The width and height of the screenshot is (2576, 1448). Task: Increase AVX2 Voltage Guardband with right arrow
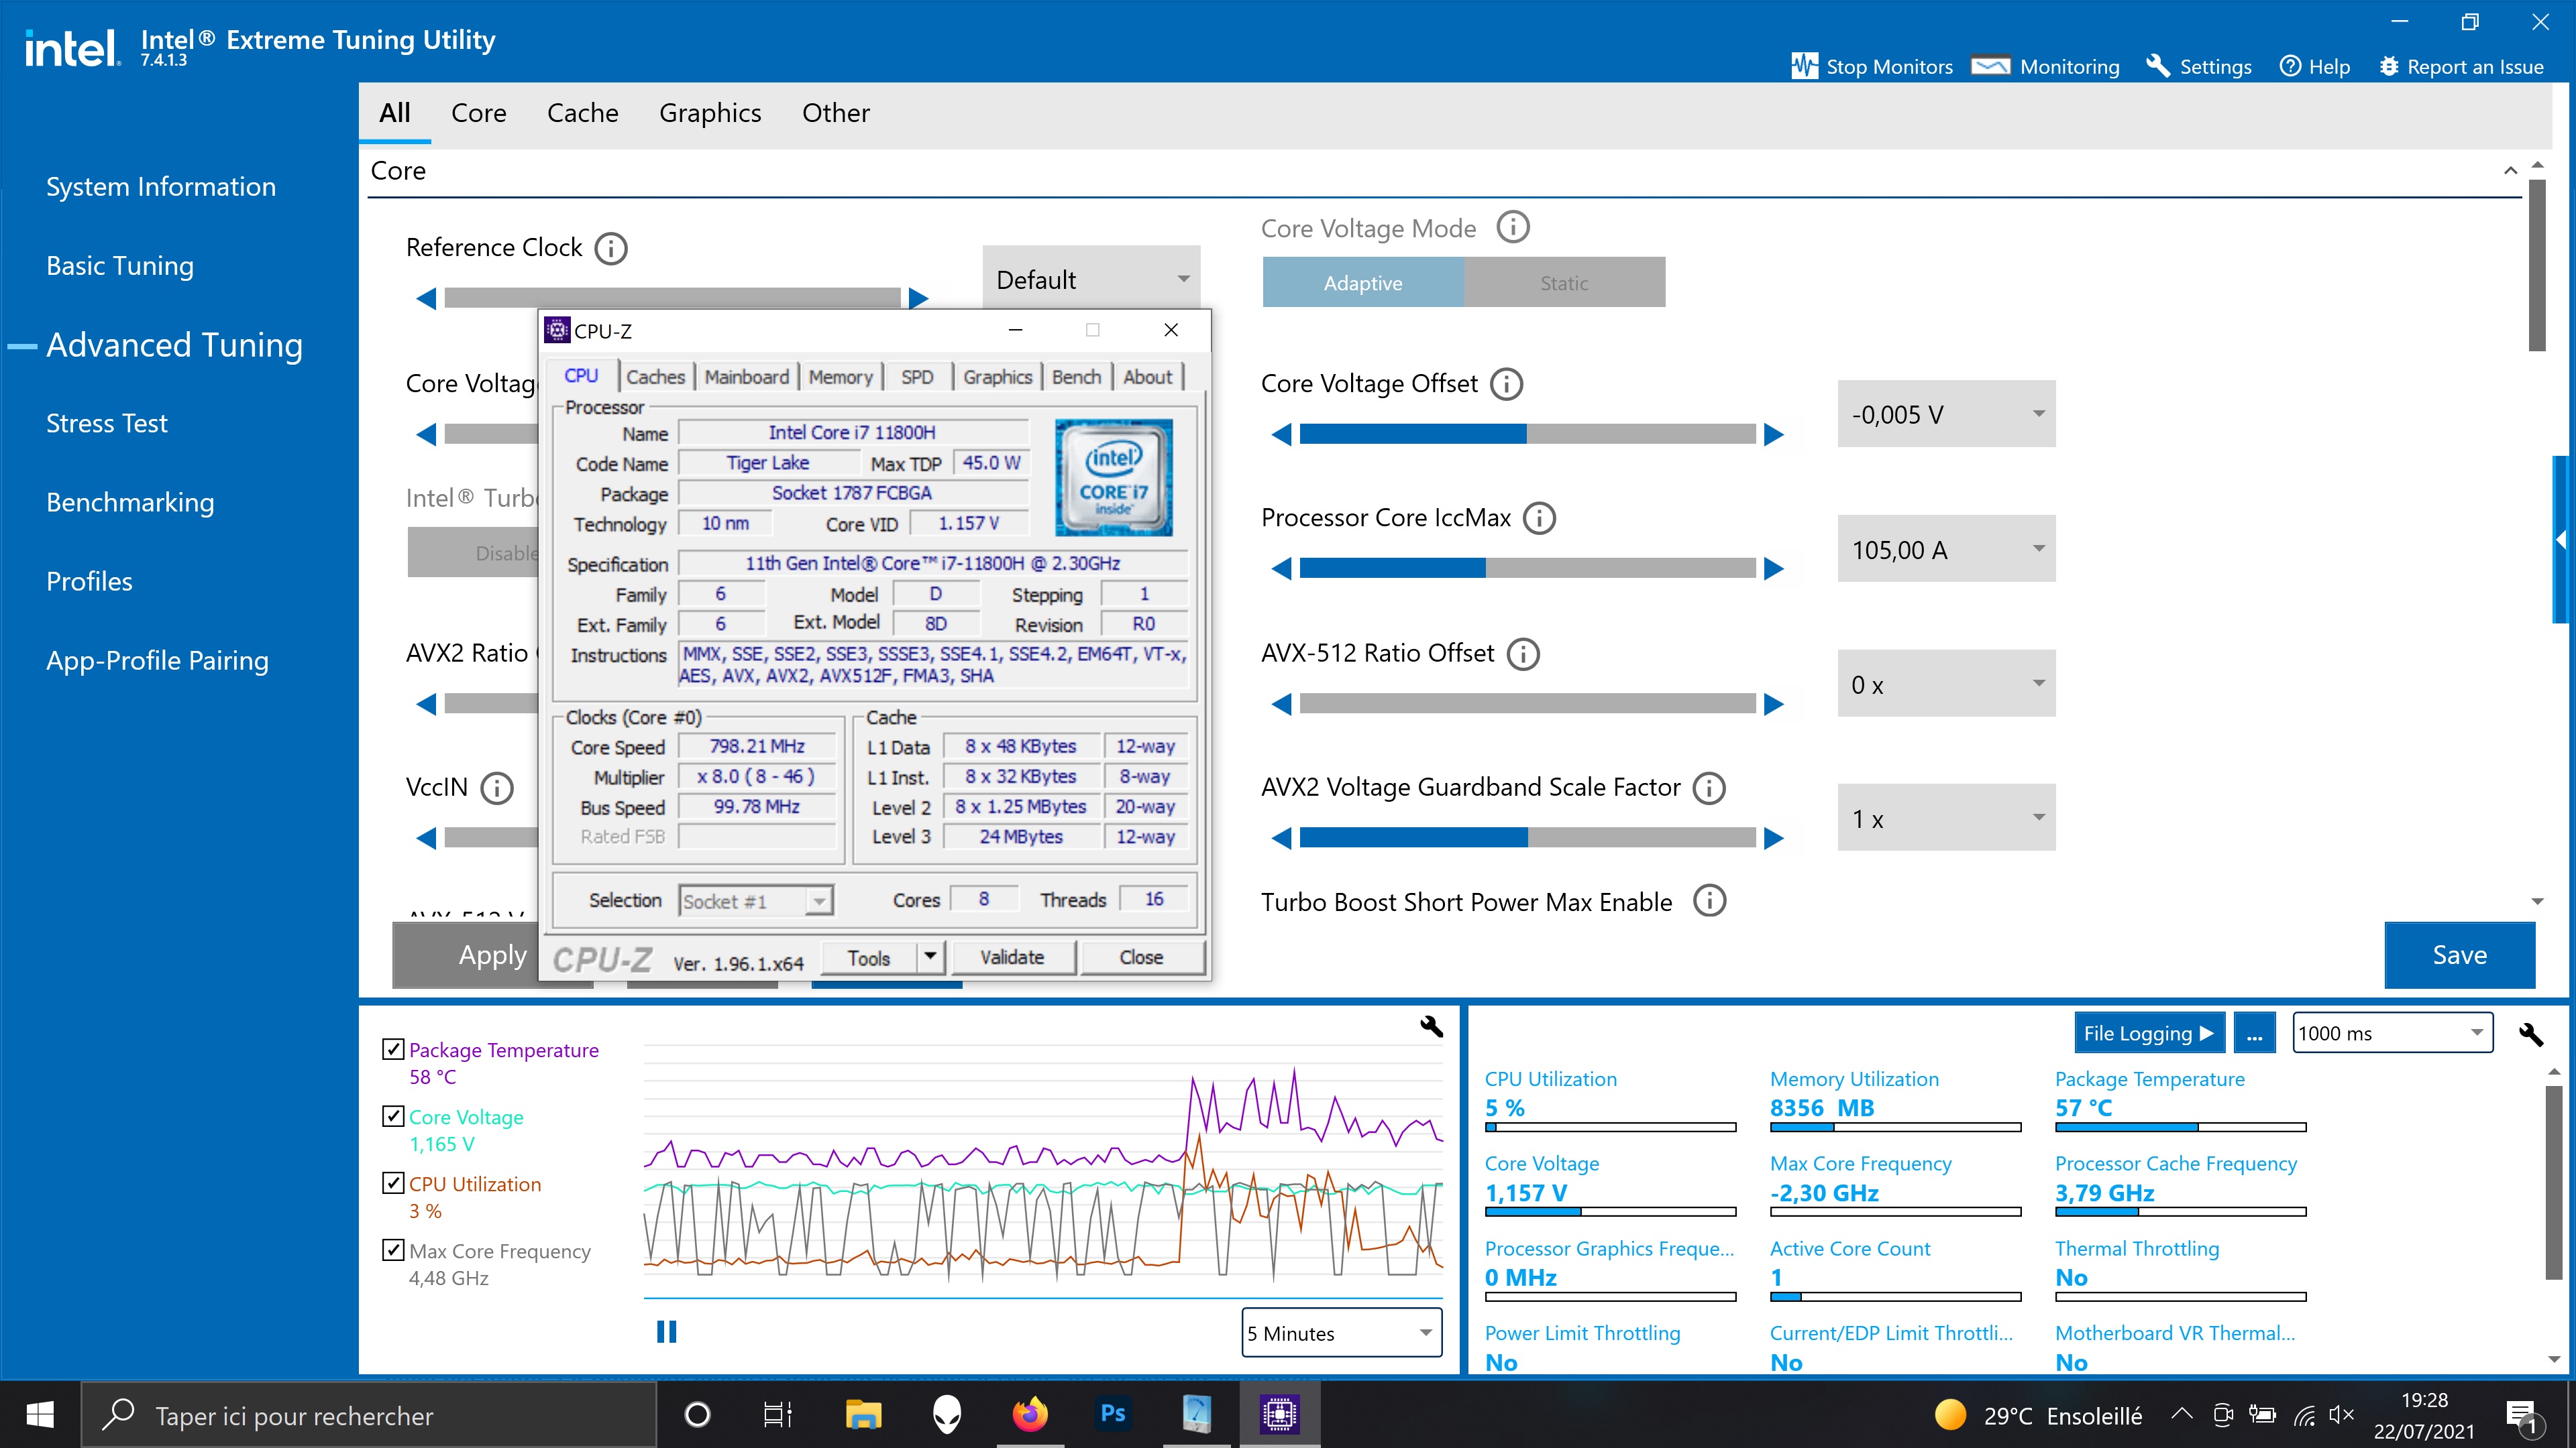tap(1773, 839)
